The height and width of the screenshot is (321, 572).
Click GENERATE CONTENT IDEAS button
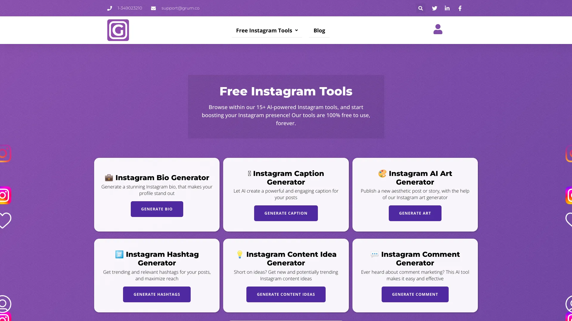tap(286, 294)
